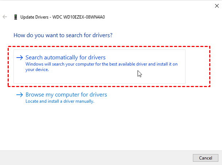Click the 'How do you want to search' heading
Screen dimensions: 222x165
point(63,35)
